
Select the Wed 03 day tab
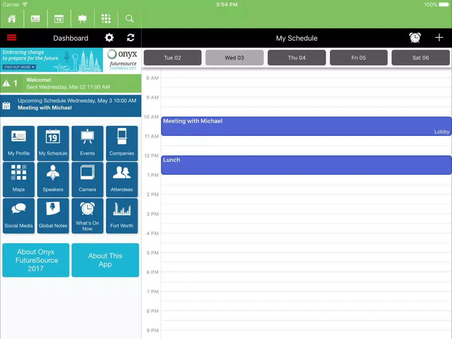(235, 58)
